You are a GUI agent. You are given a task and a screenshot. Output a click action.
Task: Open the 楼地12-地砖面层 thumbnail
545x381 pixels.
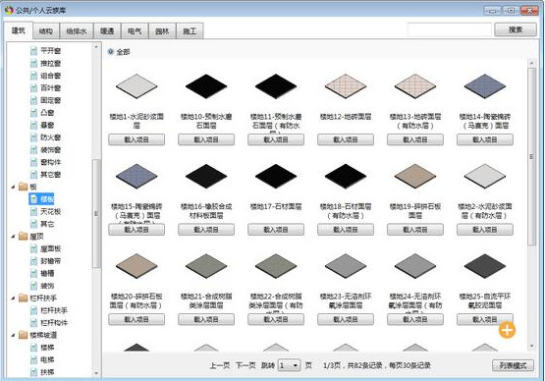coord(346,86)
